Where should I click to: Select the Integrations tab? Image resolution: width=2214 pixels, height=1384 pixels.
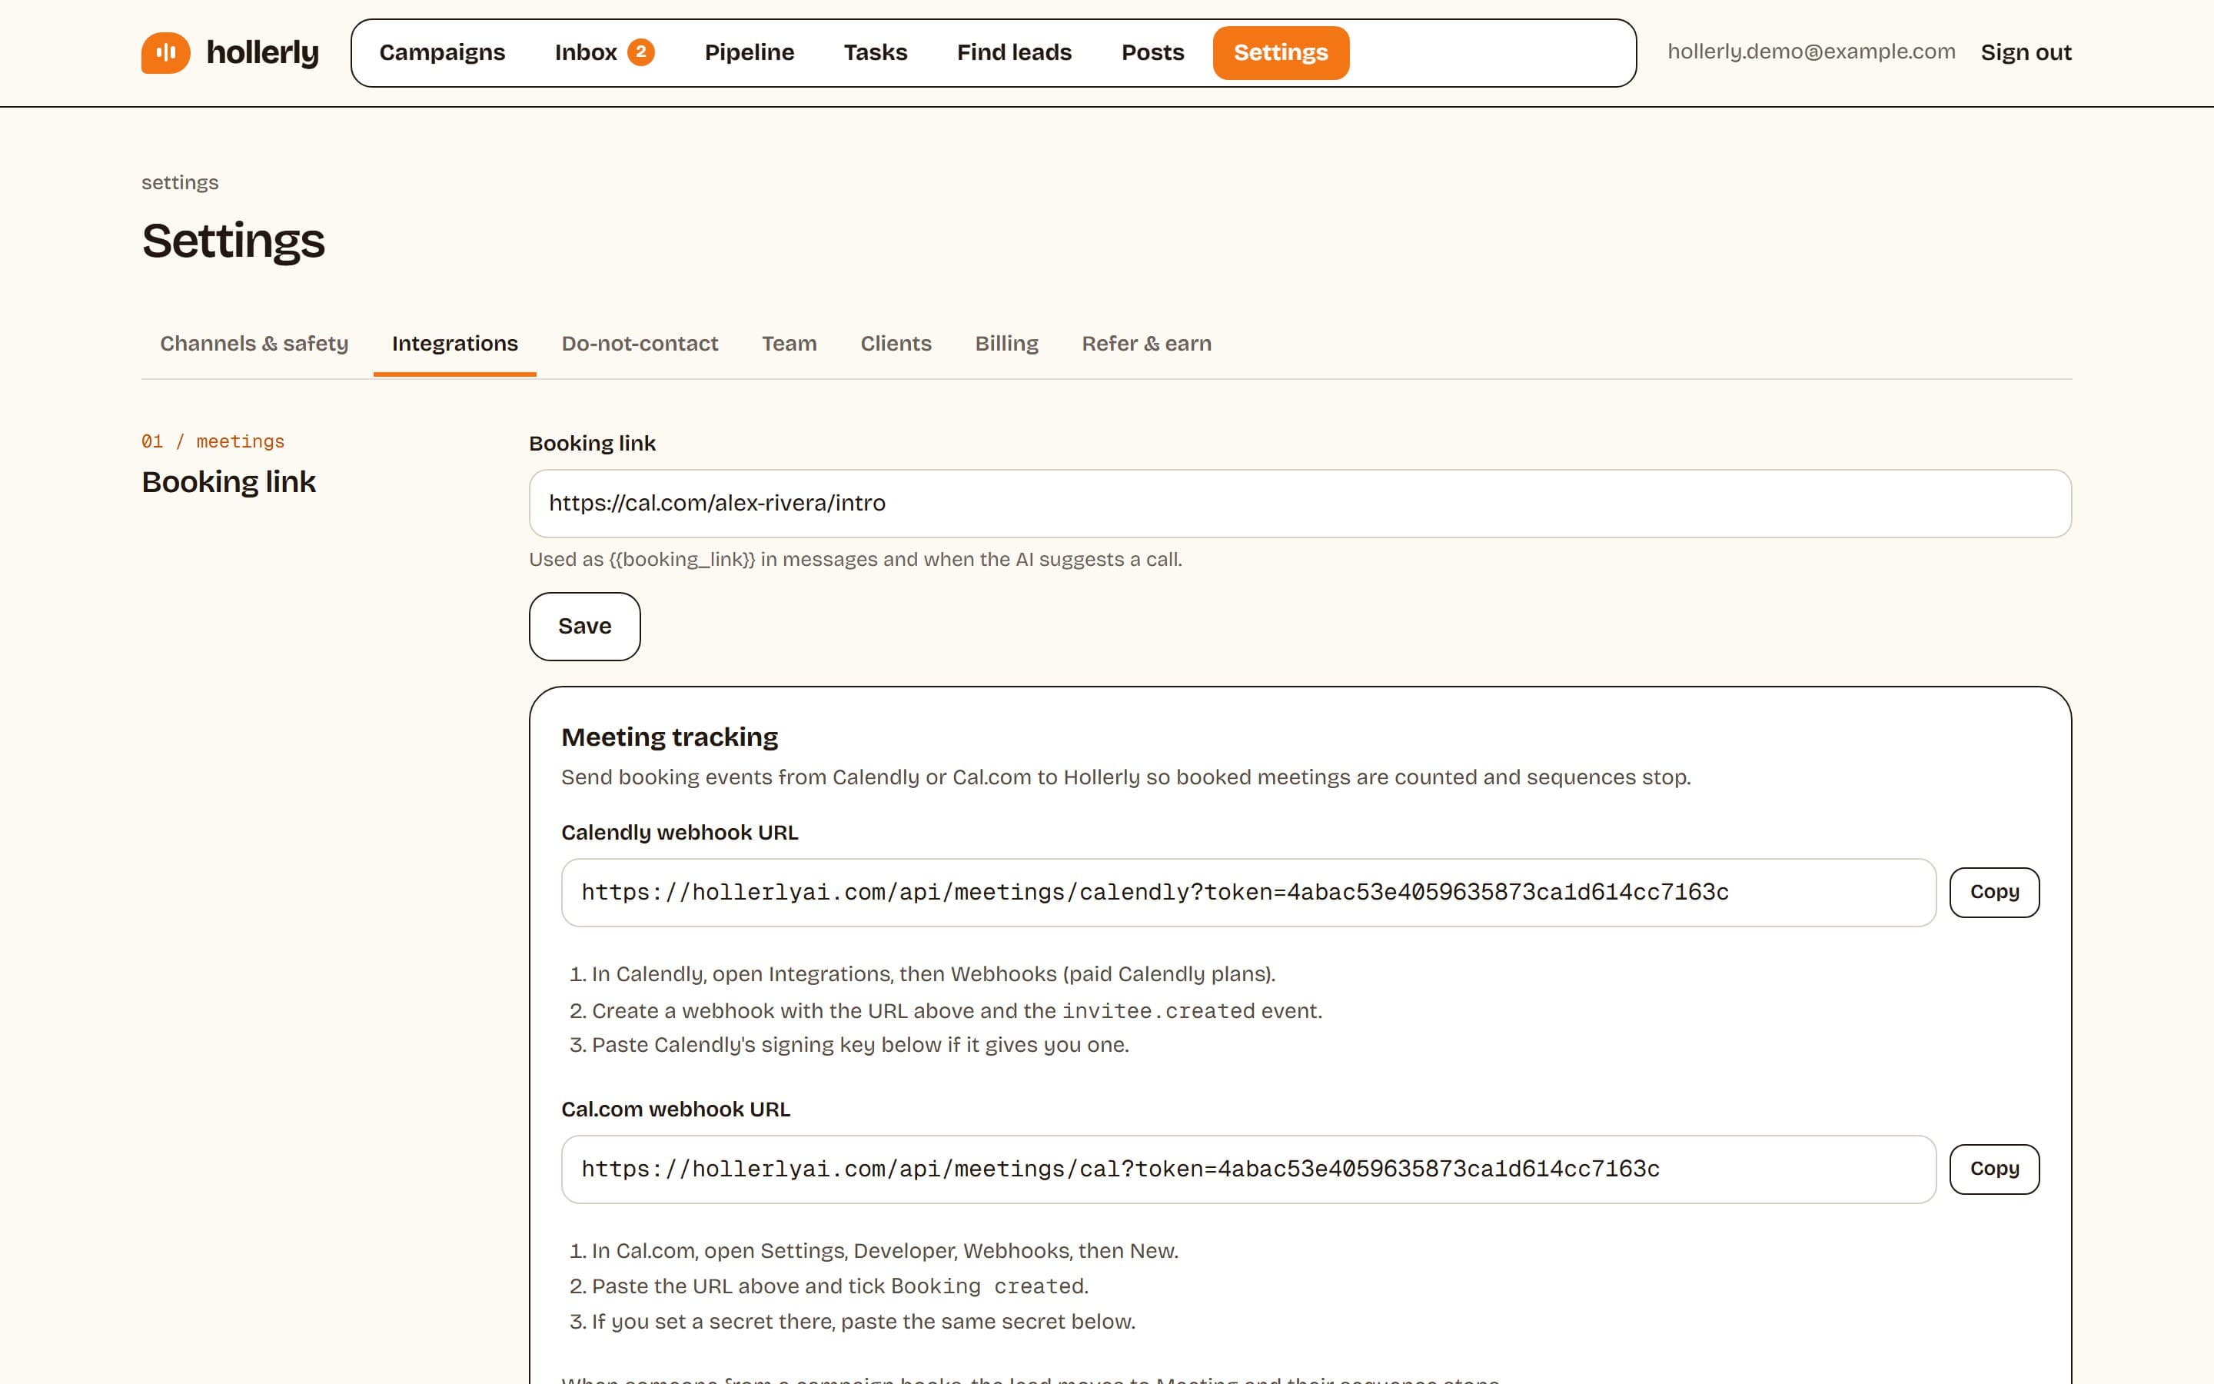(454, 343)
